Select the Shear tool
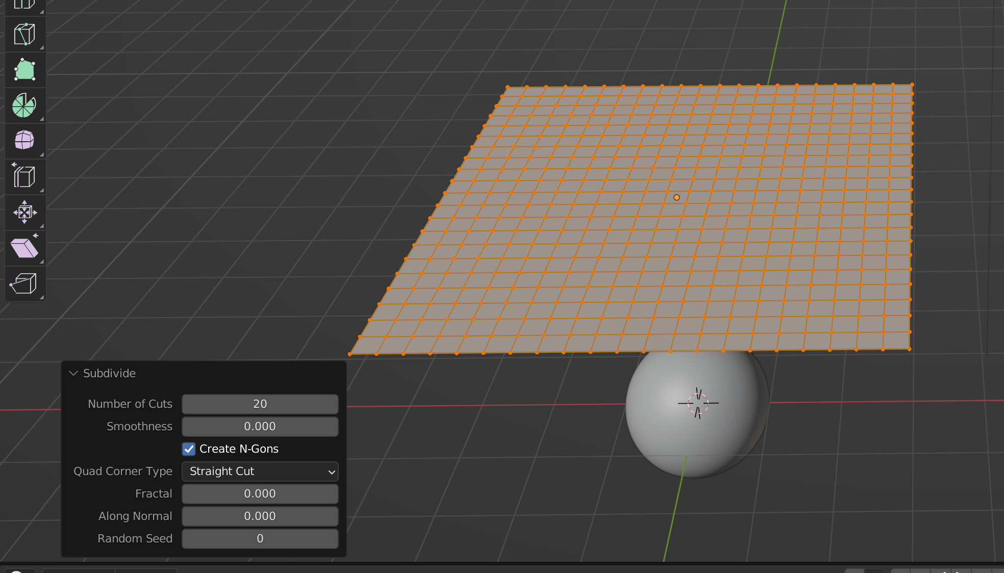 click(24, 248)
